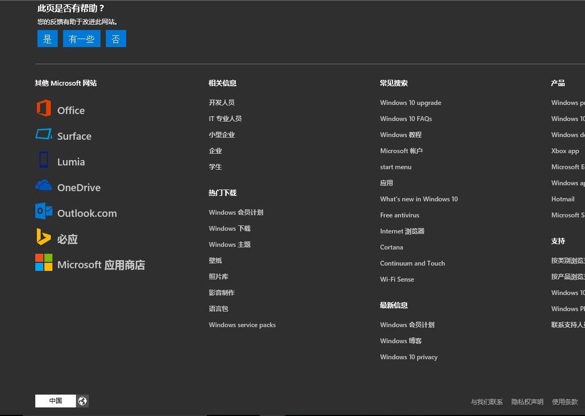This screenshot has width=585, height=416.
Task: Open Microsoft 应用商店 via its icon
Action: click(43, 263)
